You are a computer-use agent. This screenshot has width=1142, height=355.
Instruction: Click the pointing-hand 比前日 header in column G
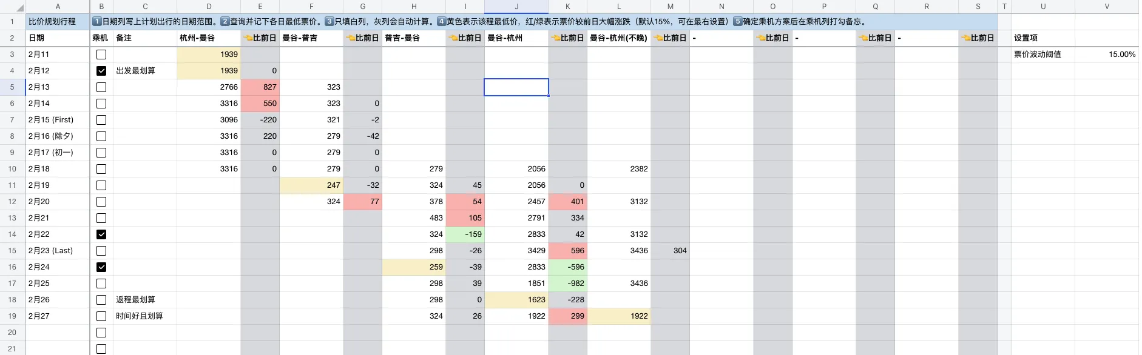[x=362, y=38]
